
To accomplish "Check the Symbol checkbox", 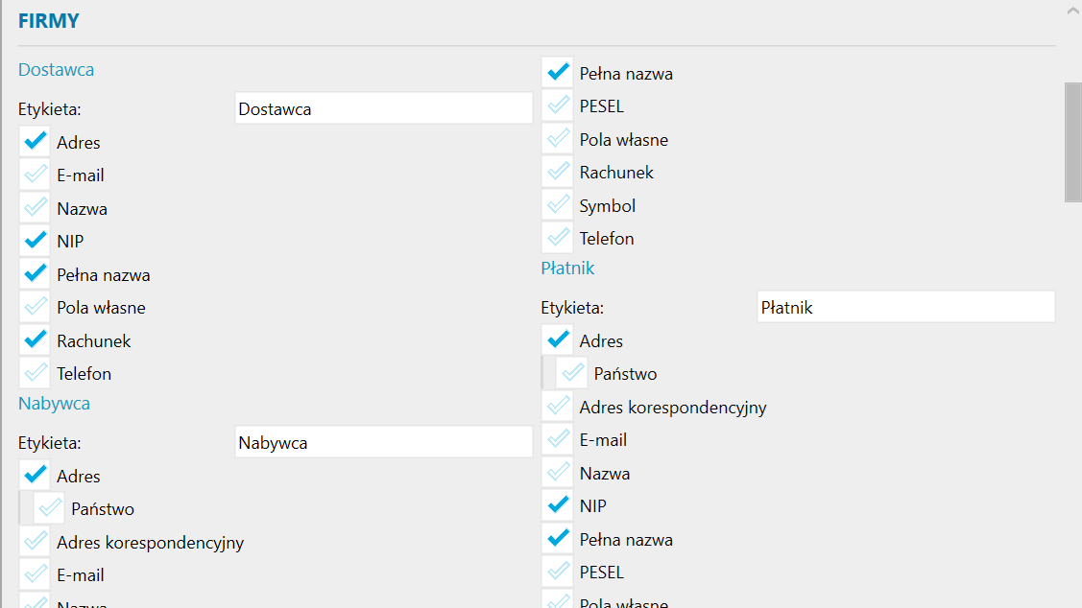I will pos(558,205).
